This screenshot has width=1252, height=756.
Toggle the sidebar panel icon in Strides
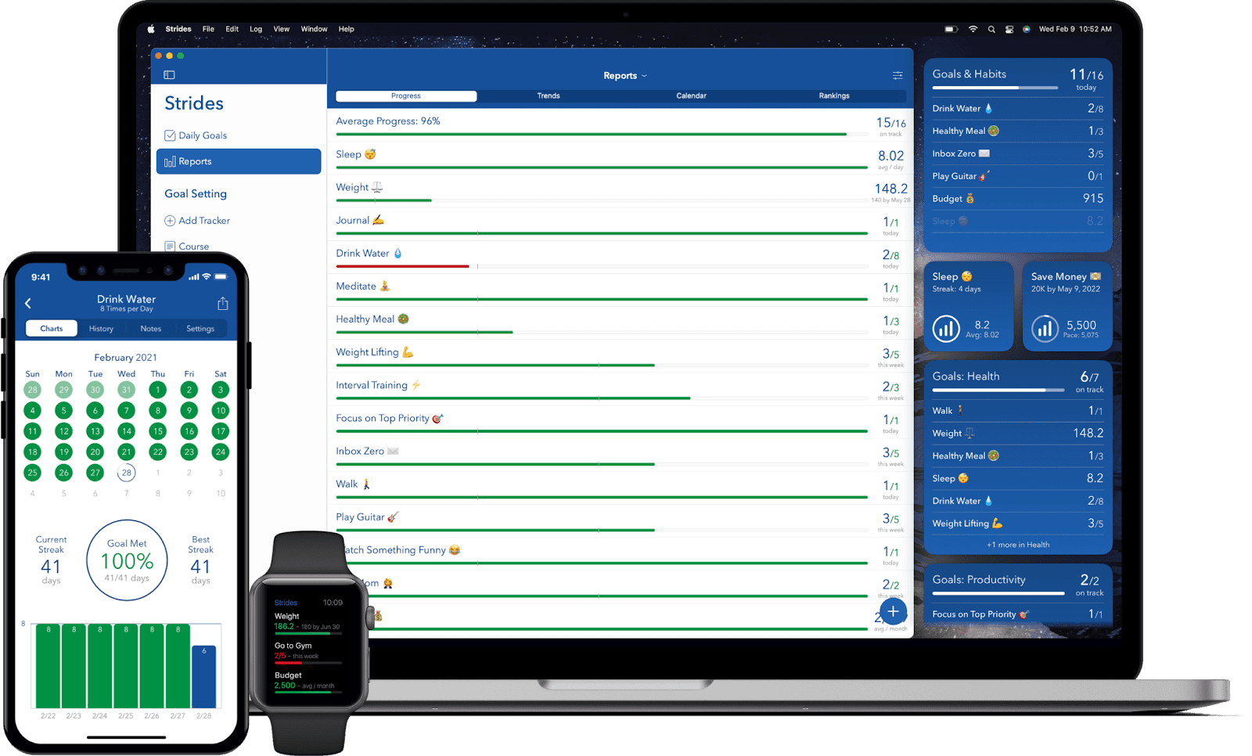click(169, 75)
